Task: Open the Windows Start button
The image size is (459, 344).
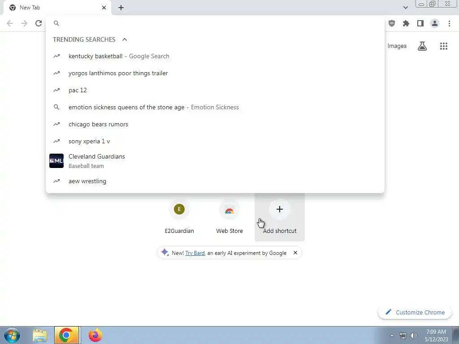Action: click(12, 335)
